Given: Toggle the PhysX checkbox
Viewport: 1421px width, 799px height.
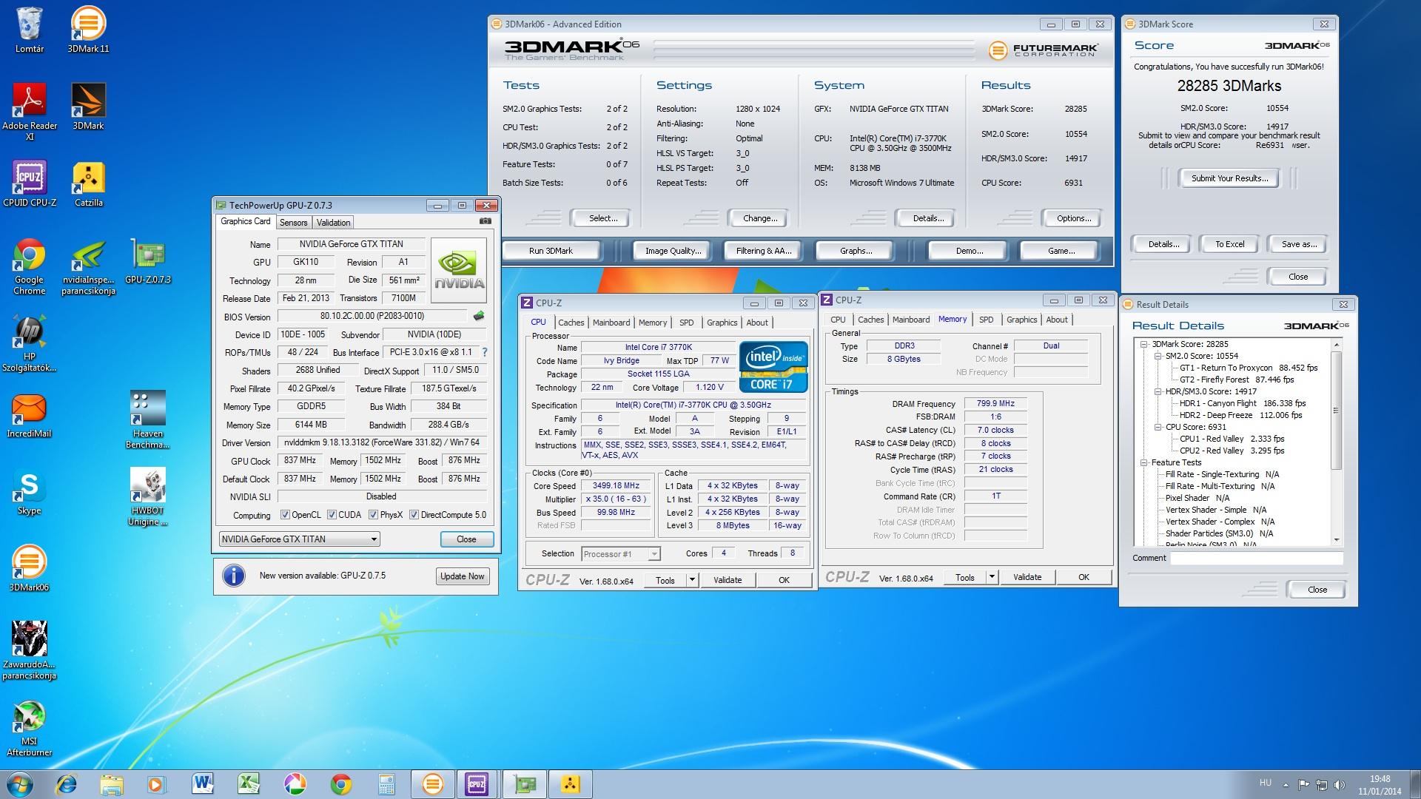Looking at the screenshot, I should pos(373,515).
